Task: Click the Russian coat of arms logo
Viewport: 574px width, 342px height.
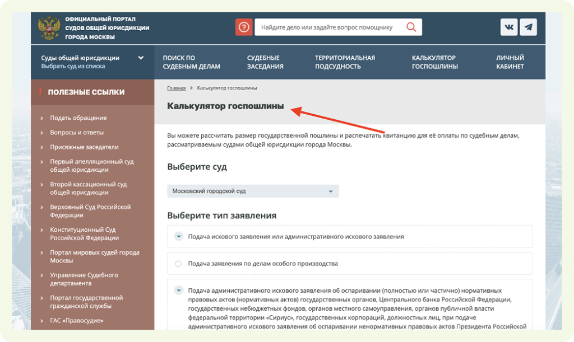Action: point(49,28)
